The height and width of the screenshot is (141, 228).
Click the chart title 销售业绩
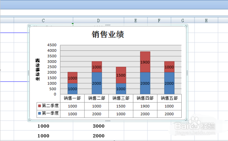(108, 34)
